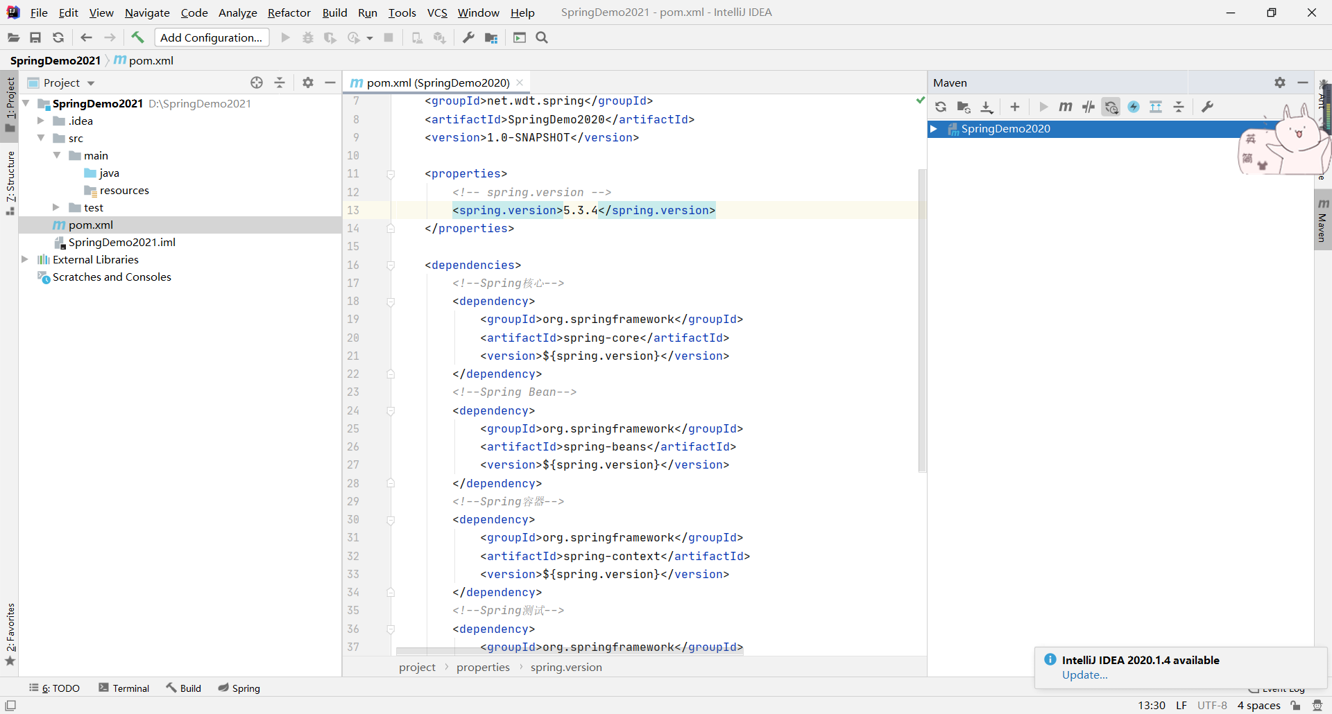Image resolution: width=1332 pixels, height=714 pixels.
Task: Expand the test folder
Action: (56, 207)
